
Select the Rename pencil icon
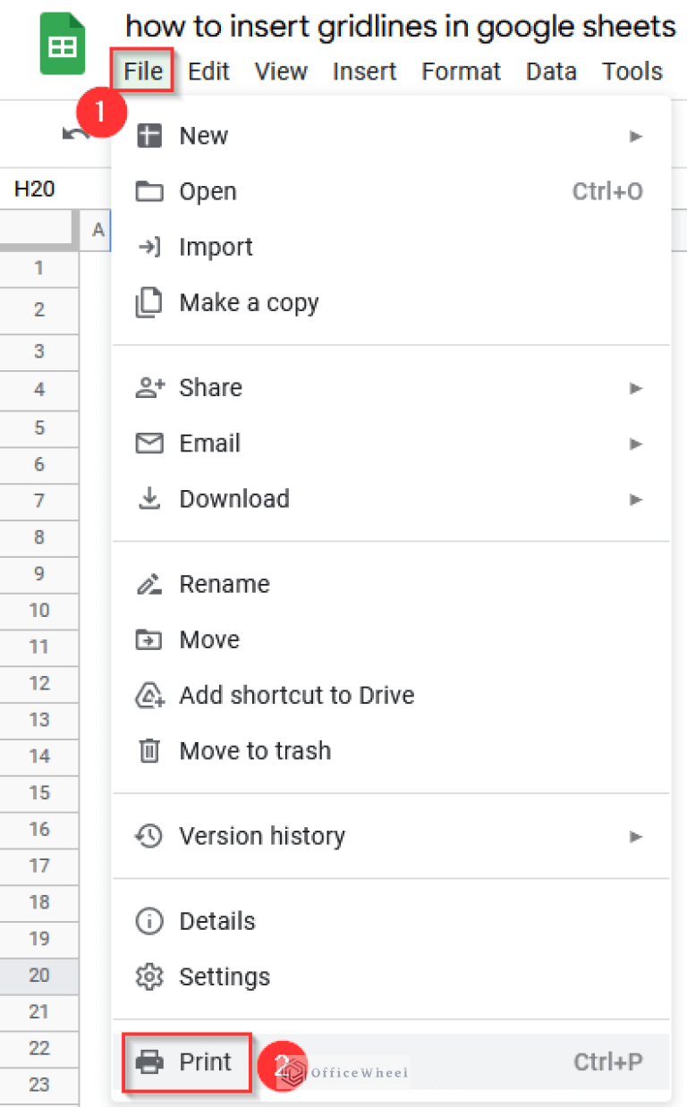(149, 583)
